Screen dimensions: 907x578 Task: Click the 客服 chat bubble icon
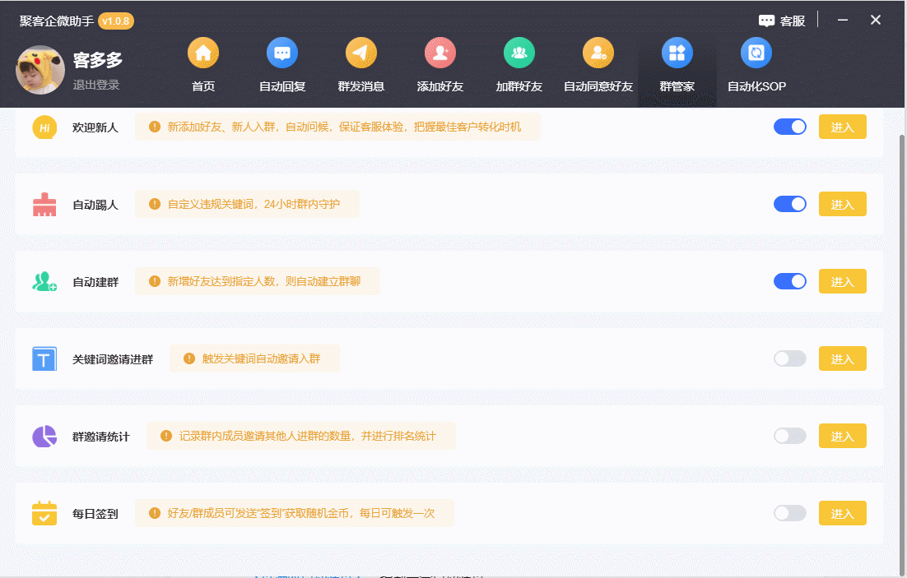pyautogui.click(x=766, y=21)
